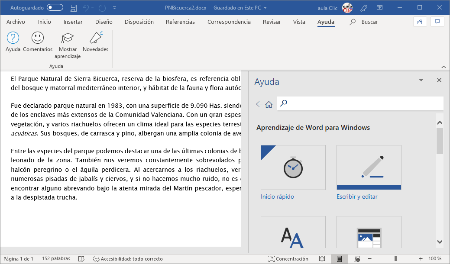Viewport: 450px width, 264px height.
Task: Switch to the Revisar ribbon tab
Action: click(x=272, y=22)
